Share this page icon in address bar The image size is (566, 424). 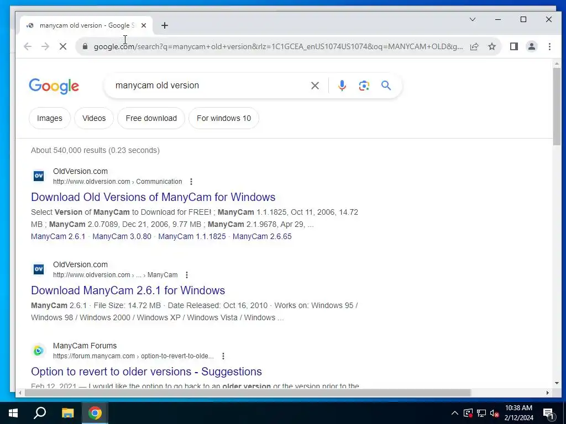(474, 46)
